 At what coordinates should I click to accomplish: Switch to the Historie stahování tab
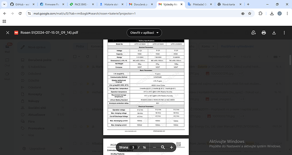(111, 4)
